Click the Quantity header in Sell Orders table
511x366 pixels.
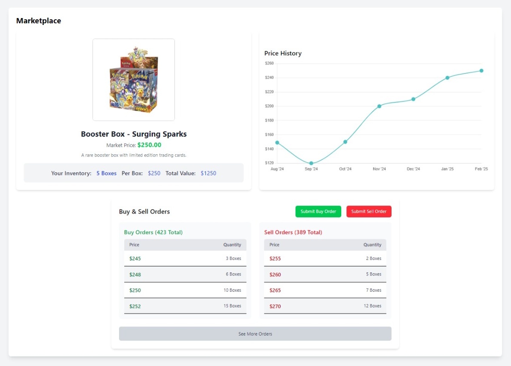point(372,245)
